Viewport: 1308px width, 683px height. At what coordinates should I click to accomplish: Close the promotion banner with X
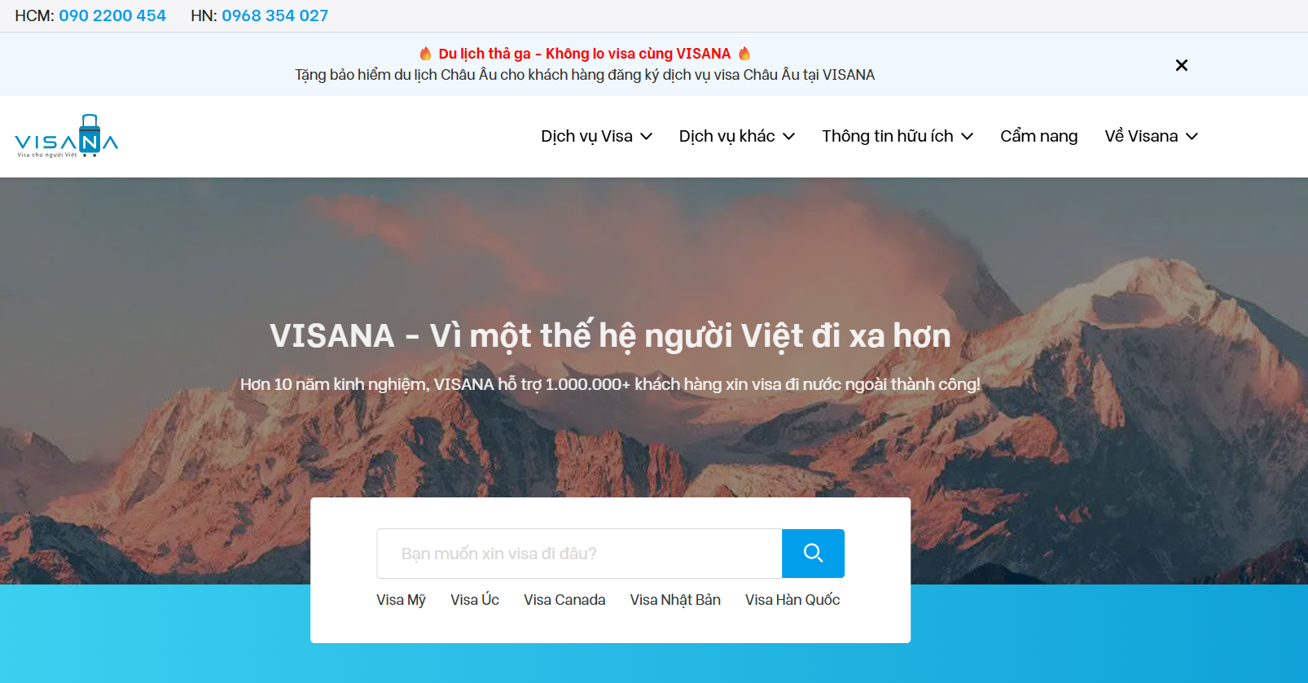click(1182, 65)
